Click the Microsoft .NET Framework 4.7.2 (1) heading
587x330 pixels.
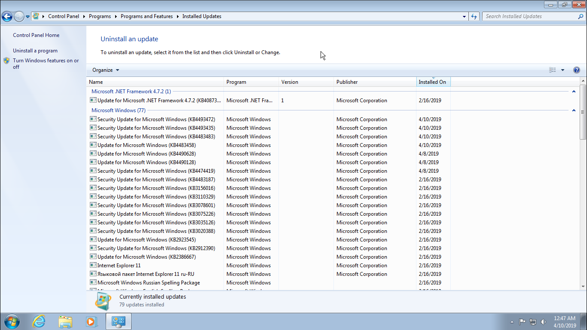(x=131, y=92)
